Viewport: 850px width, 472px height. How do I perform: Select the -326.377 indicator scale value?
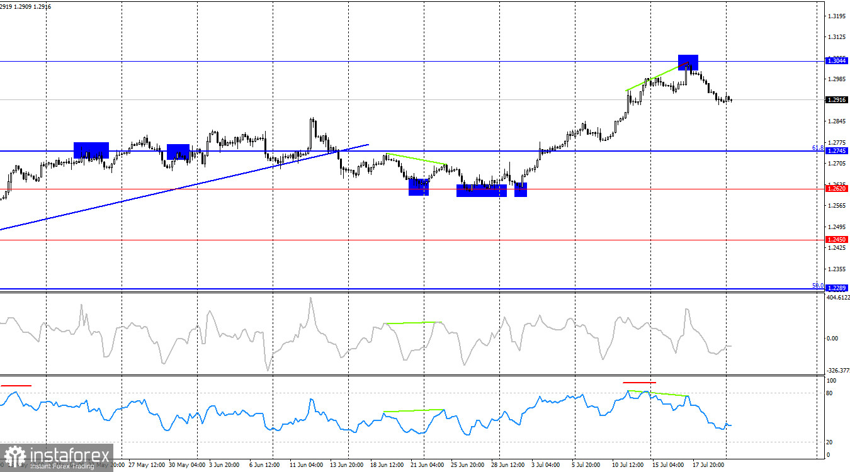pyautogui.click(x=838, y=371)
